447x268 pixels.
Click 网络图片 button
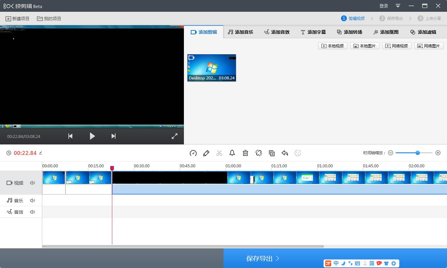tap(429, 46)
